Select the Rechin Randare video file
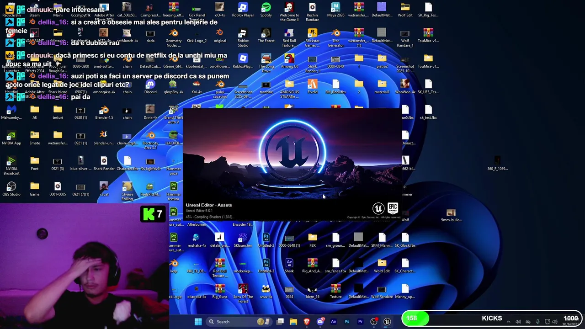The image size is (585, 329). tap(312, 12)
